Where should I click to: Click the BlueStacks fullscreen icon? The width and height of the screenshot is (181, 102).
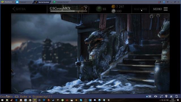[x=161, y=96]
